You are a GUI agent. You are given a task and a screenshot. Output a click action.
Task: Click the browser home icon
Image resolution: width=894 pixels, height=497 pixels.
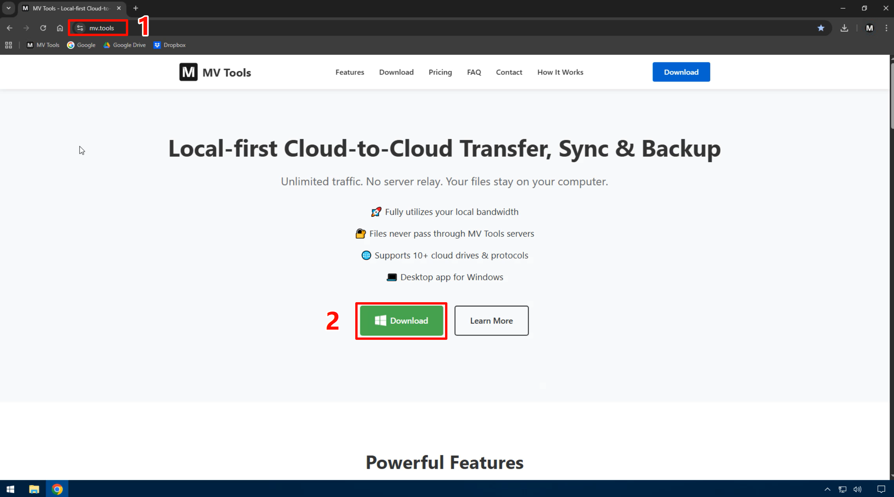(x=60, y=28)
